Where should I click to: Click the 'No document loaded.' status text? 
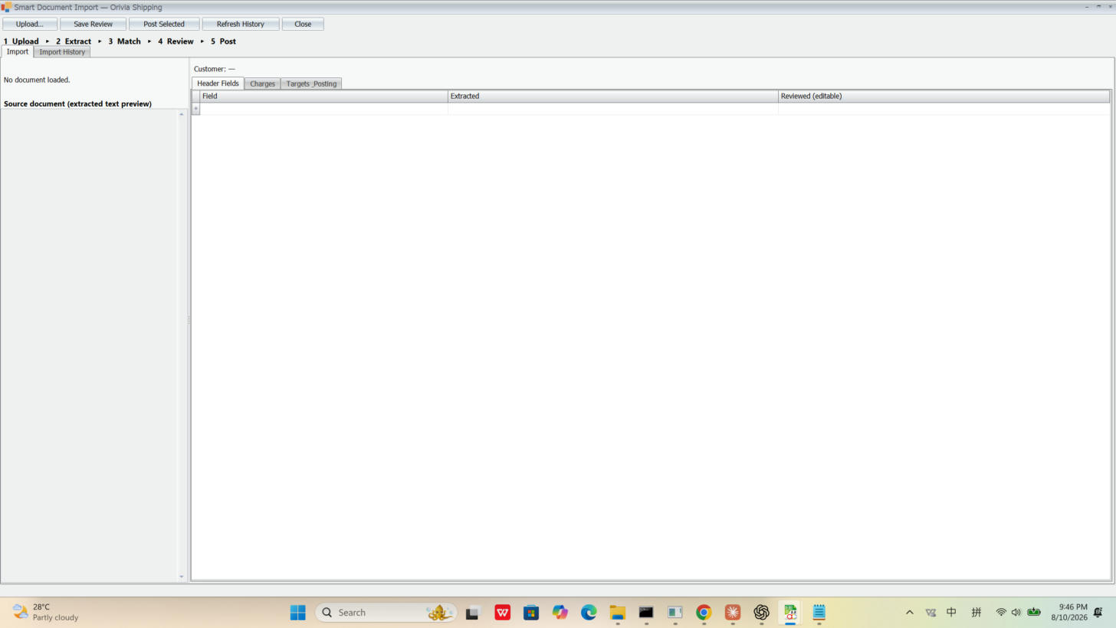point(37,80)
